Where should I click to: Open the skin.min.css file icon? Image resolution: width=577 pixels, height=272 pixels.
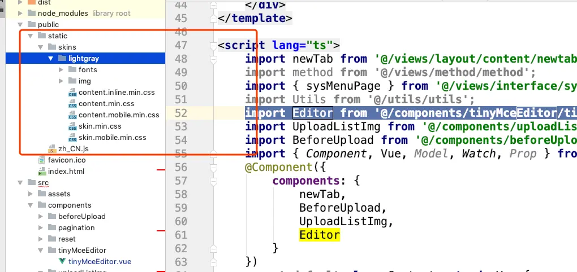point(72,126)
